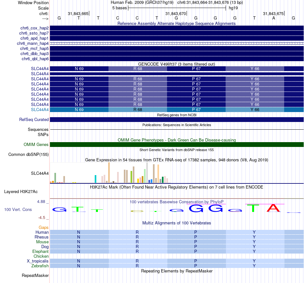The image size is (304, 283).
Task: Select the Human species label
Action: tap(42, 232)
